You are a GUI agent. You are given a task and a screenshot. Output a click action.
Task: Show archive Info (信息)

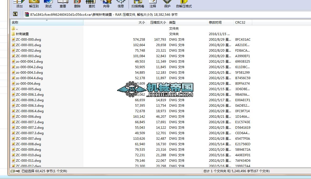coord(121,4)
